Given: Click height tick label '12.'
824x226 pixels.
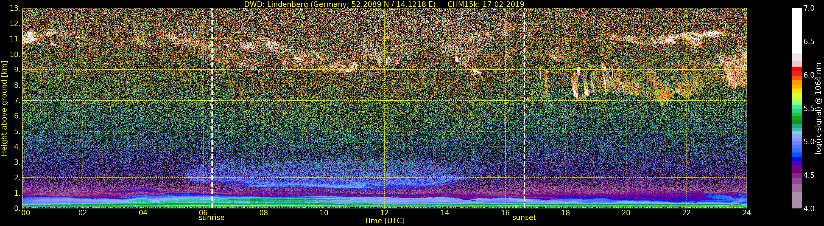Looking at the screenshot, I should coord(15,24).
